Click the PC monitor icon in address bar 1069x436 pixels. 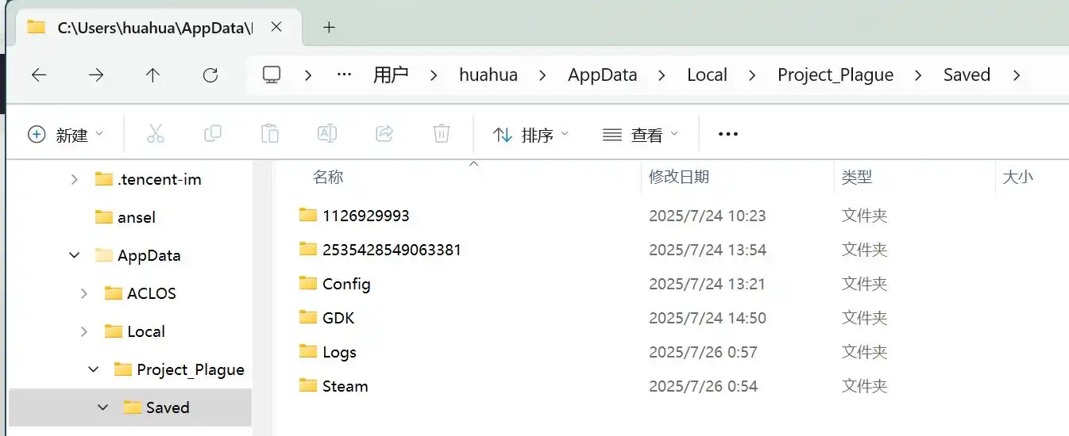(x=272, y=75)
